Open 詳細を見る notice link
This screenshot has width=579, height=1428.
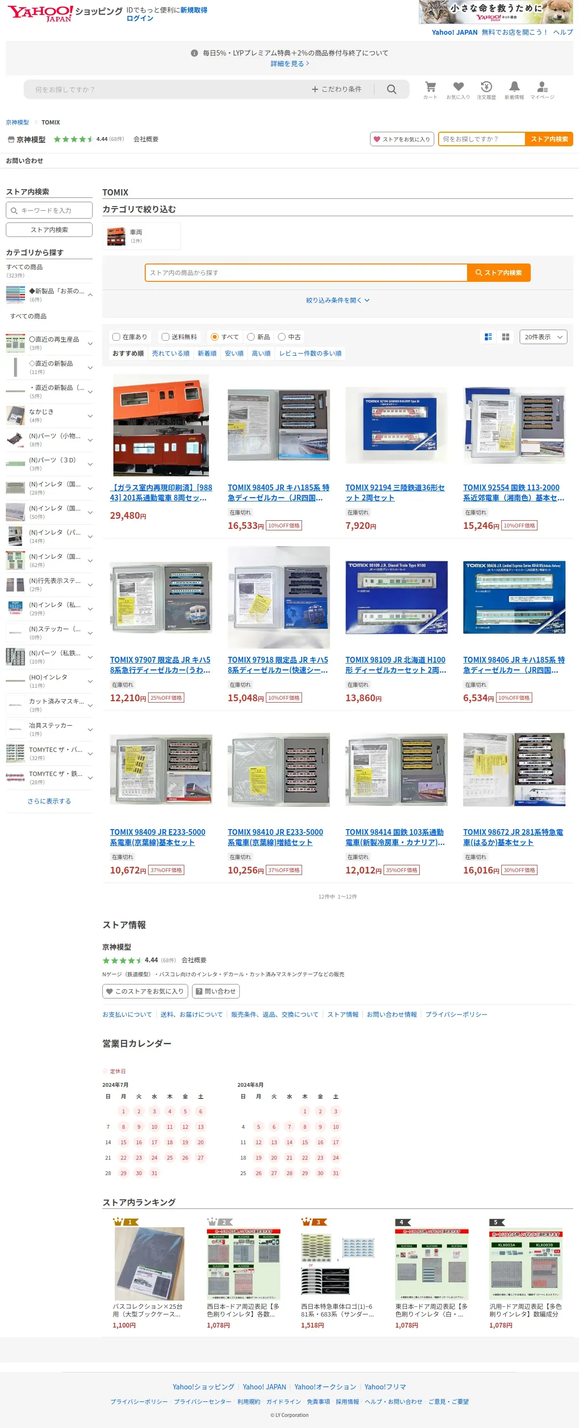pos(290,64)
